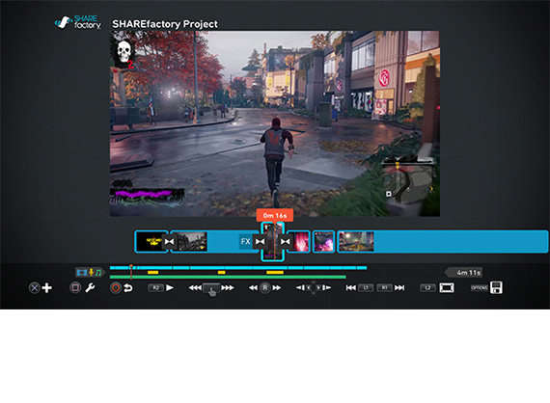
Task: Click the Square button icon
Action: [x=74, y=287]
